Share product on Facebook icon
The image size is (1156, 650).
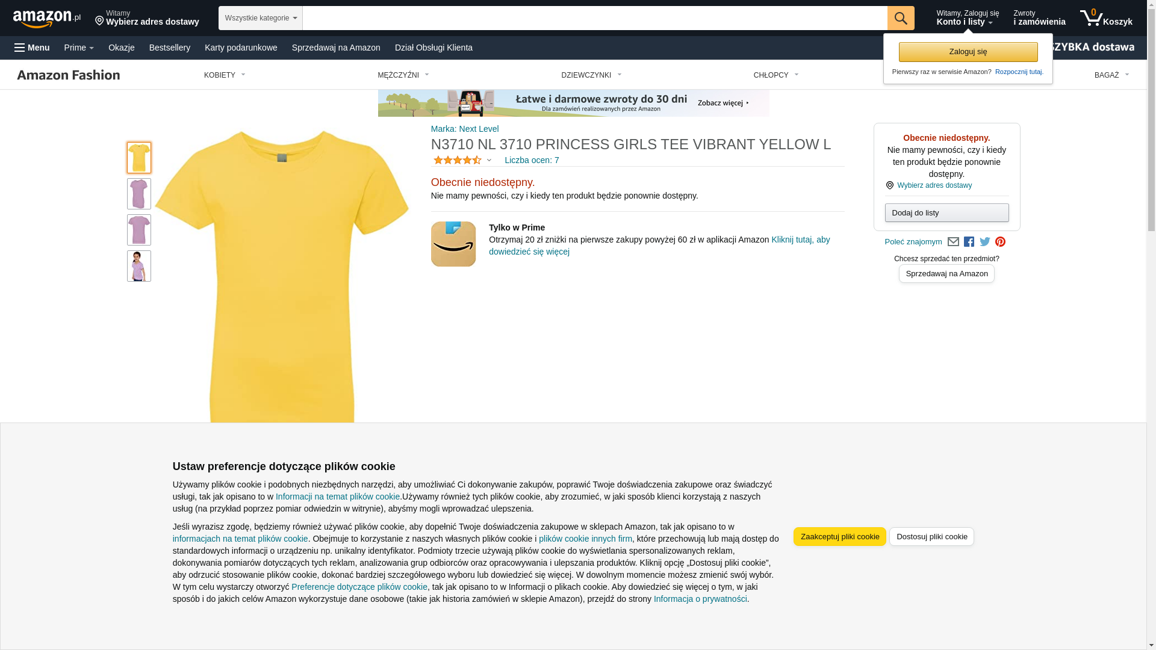pos(968,242)
